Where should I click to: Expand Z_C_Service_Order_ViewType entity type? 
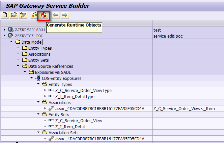45,90
